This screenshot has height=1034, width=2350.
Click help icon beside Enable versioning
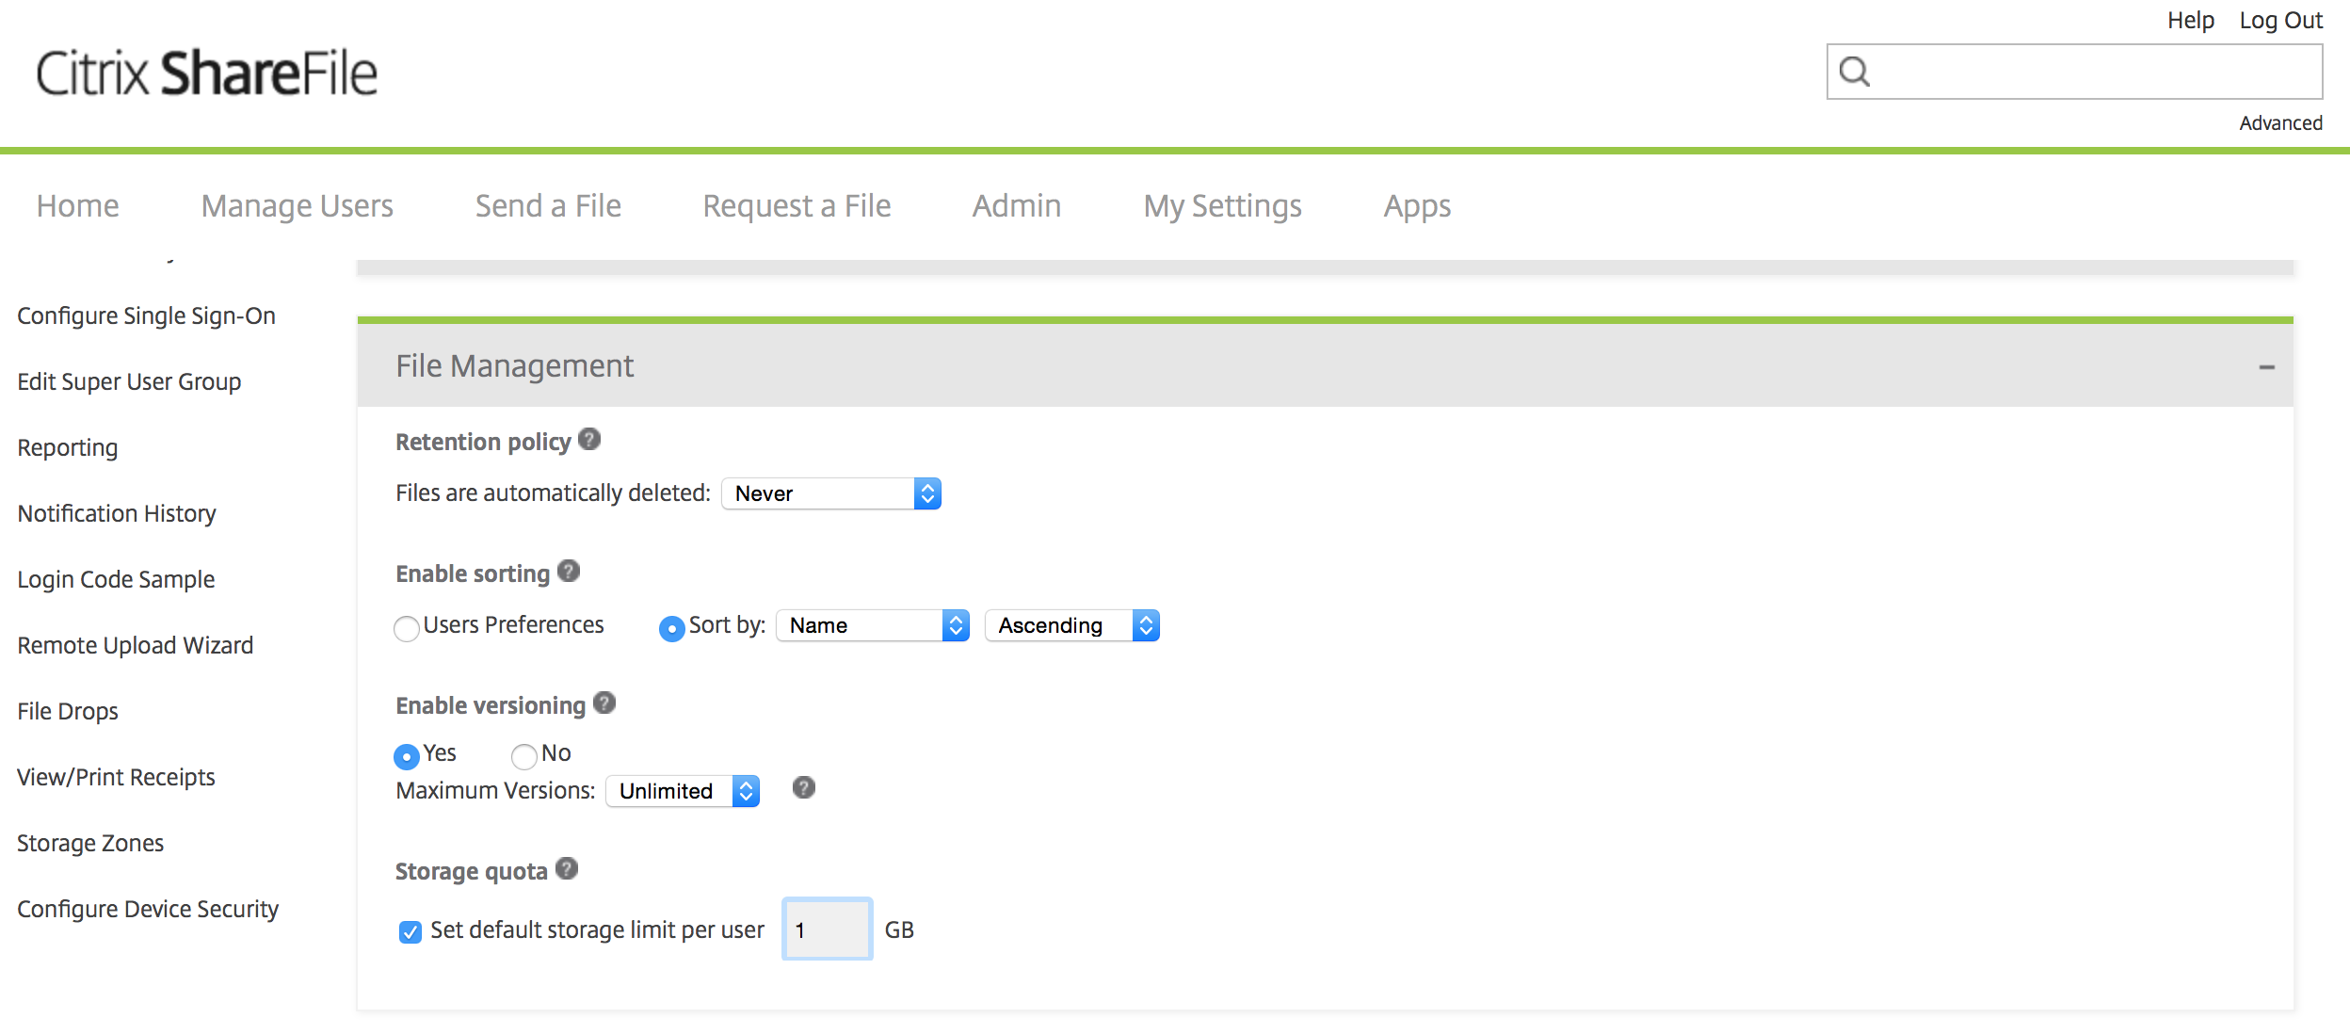(604, 703)
